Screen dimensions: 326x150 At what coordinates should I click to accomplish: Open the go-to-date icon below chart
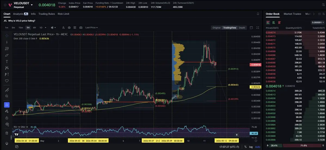[x=16, y=147]
